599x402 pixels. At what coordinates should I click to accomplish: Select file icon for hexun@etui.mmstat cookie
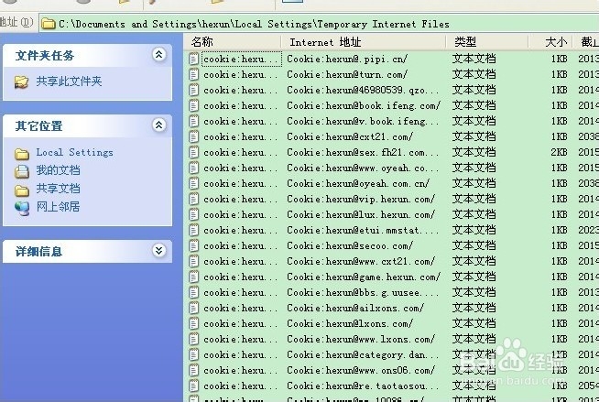(x=194, y=230)
